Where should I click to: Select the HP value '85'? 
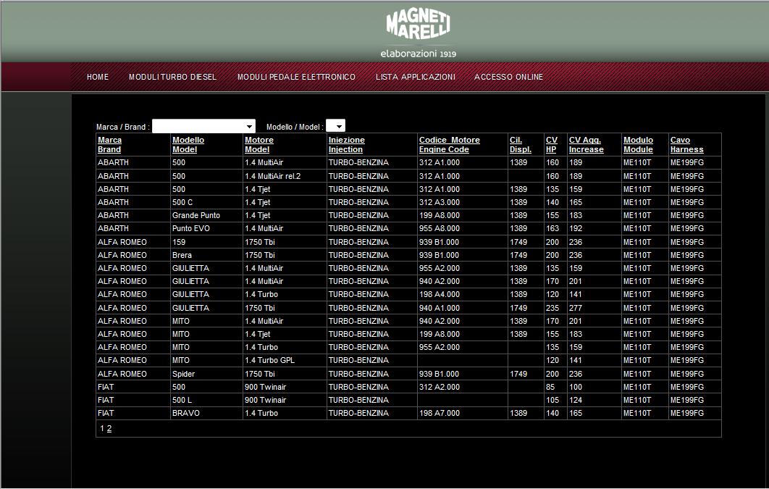pyautogui.click(x=550, y=387)
